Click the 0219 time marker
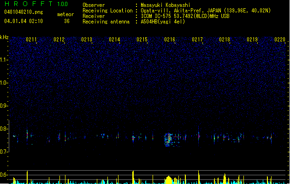Screen dimensions: 290x184 click(x=252, y=39)
